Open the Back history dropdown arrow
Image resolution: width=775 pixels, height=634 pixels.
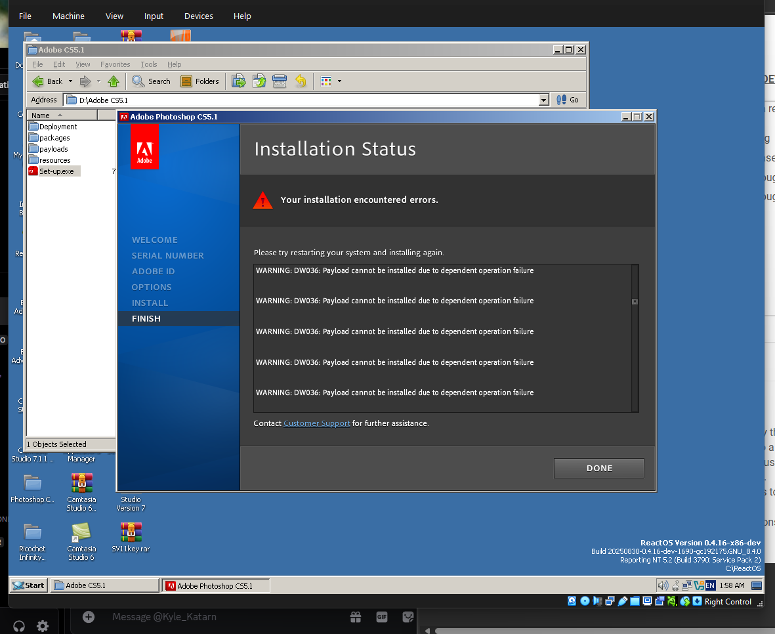70,81
